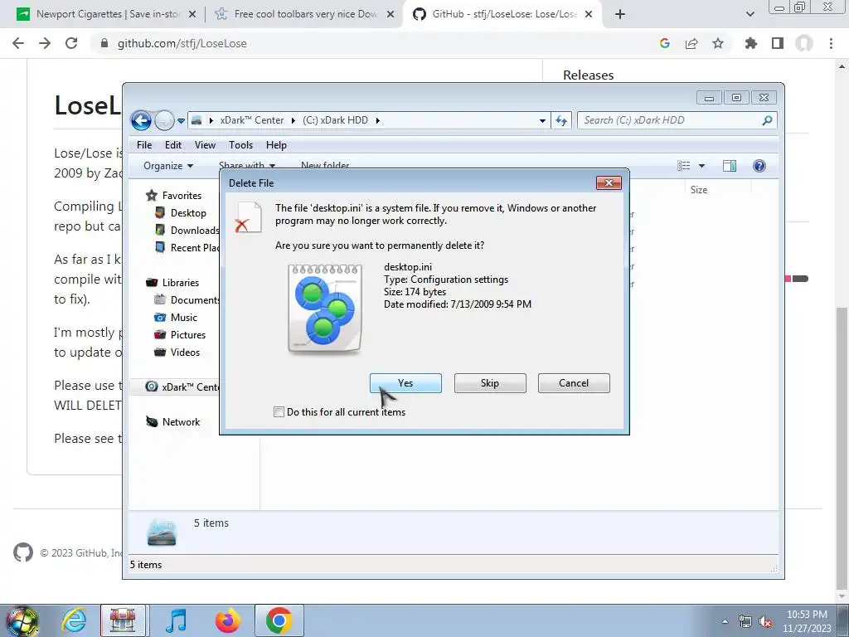
Task: Select Libraries in the navigation pane
Action: tap(172, 283)
